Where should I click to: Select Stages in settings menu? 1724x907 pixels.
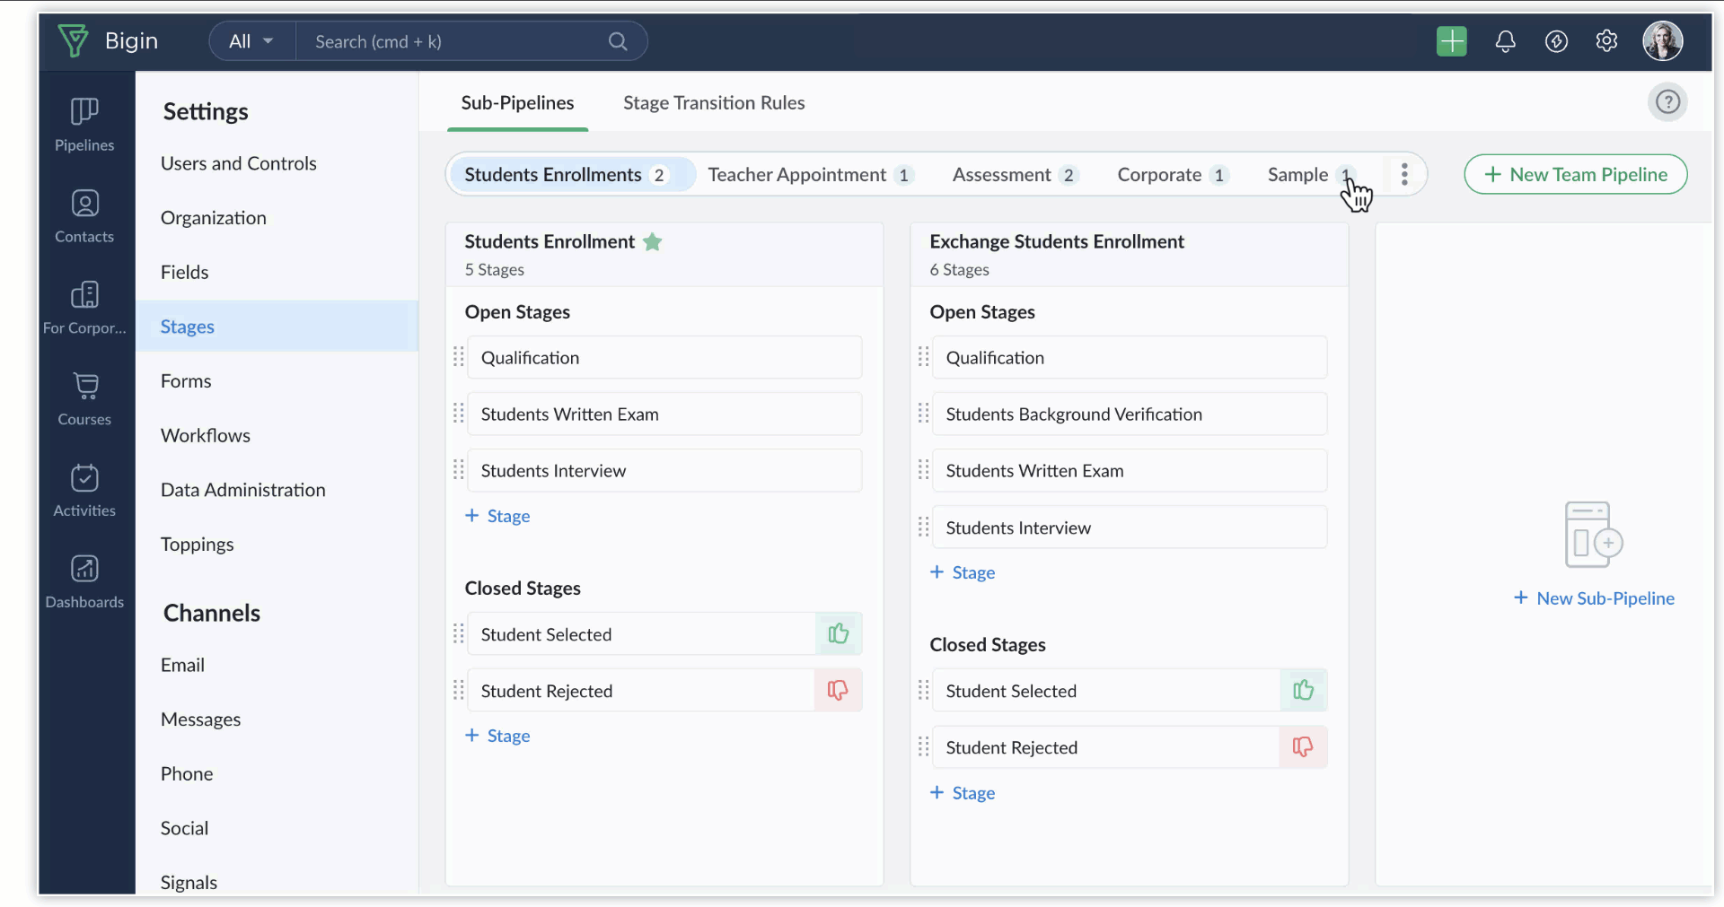277,327
